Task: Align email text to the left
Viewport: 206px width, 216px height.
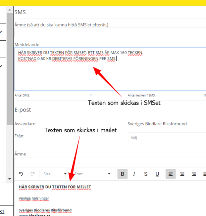Action: click(x=171, y=174)
